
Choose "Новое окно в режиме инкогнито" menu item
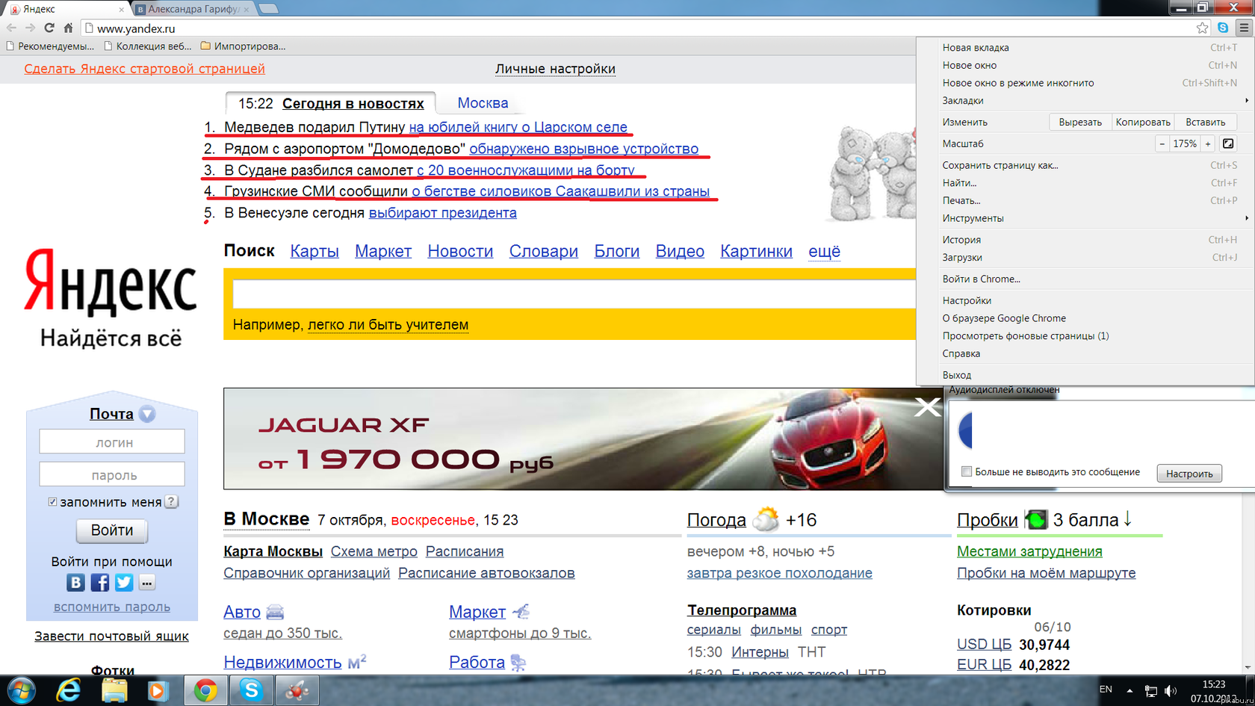(x=1017, y=83)
